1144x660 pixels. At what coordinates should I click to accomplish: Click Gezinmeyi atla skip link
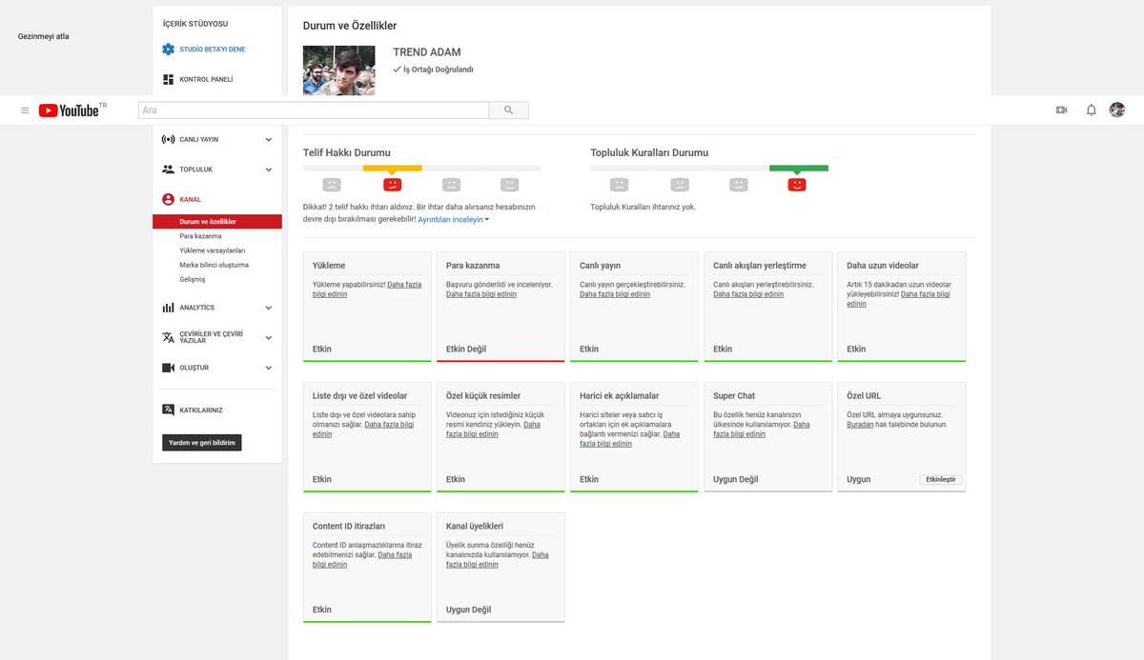coord(44,36)
